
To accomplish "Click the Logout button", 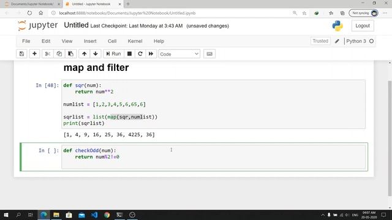I will (x=363, y=26).
